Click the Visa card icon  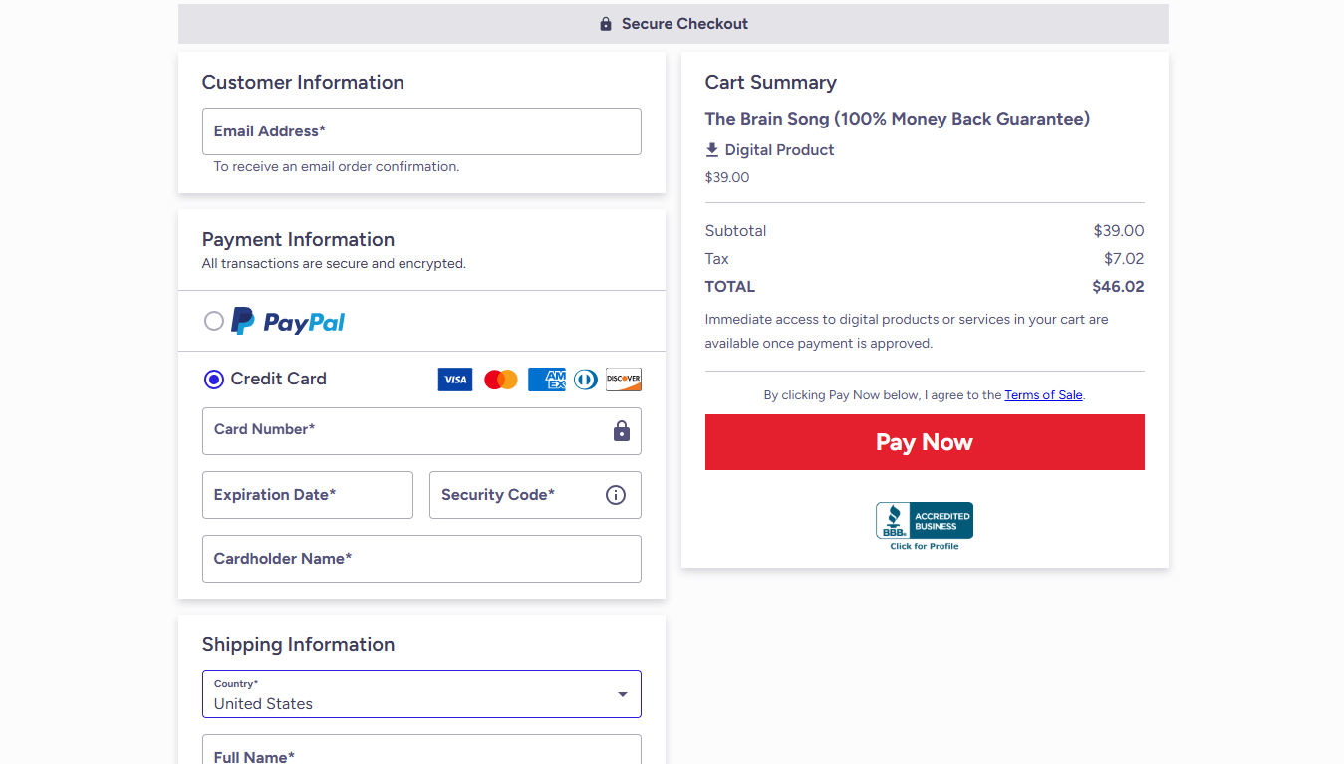454,380
